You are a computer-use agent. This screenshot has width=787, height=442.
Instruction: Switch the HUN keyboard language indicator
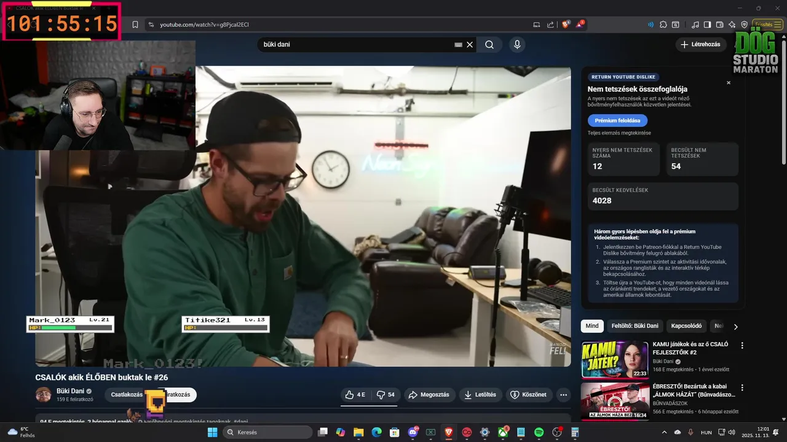point(706,432)
